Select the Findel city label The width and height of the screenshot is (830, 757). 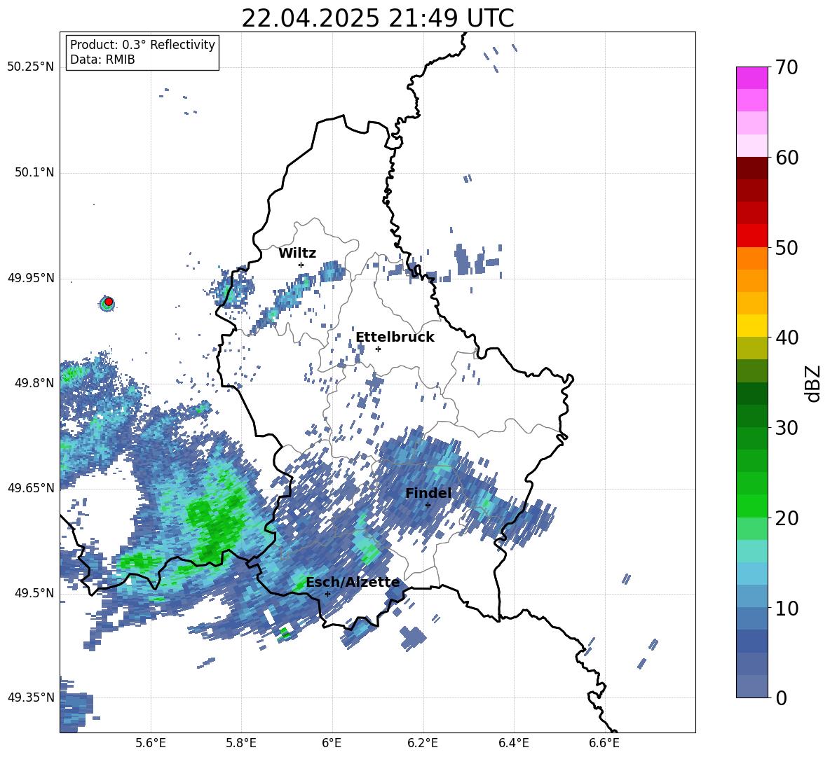(x=428, y=493)
